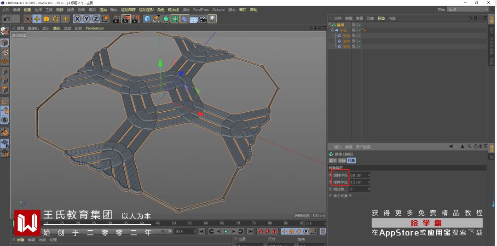Click the 用户数据 attribute menu
The width and height of the screenshot is (497, 246).
point(363,147)
